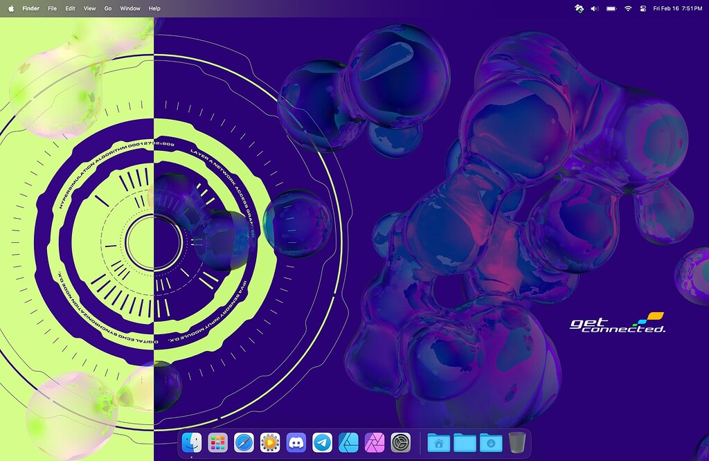Open Safari browser in the Dock
709x461 pixels.
pyautogui.click(x=244, y=442)
